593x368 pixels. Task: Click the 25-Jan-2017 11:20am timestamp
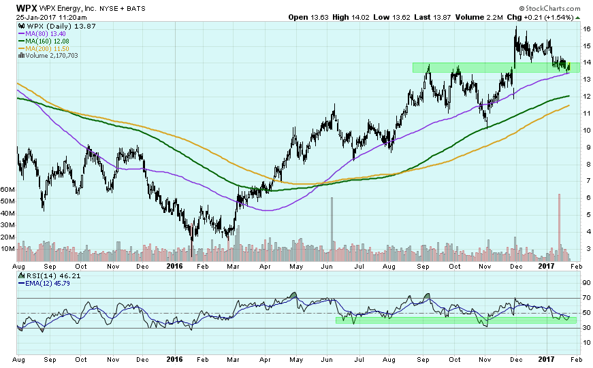(x=52, y=18)
